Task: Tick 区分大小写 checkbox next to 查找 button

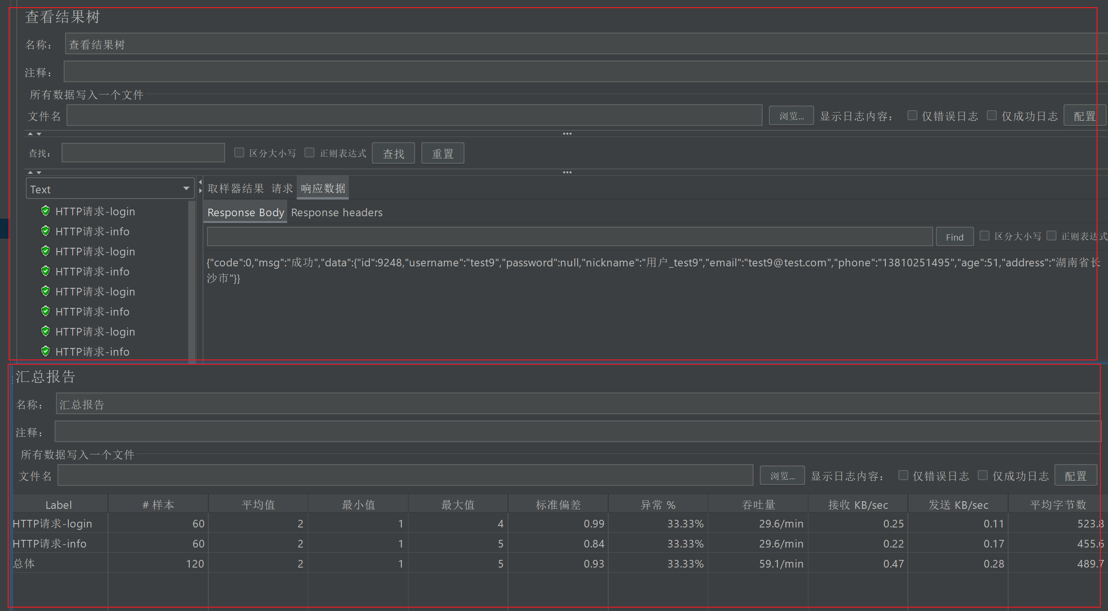Action: pos(239,153)
